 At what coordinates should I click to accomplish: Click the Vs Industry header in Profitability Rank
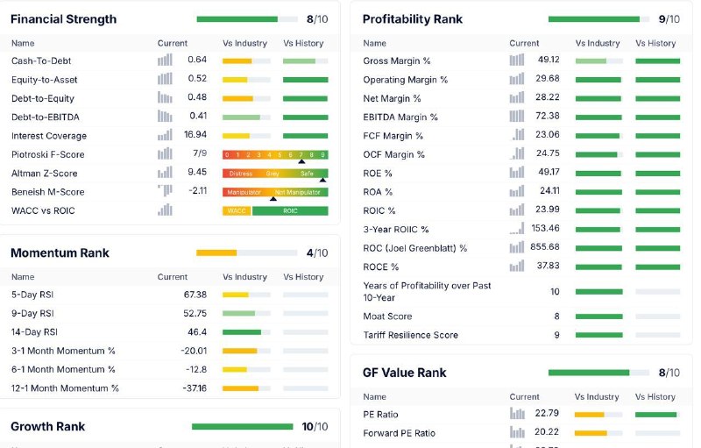click(598, 43)
